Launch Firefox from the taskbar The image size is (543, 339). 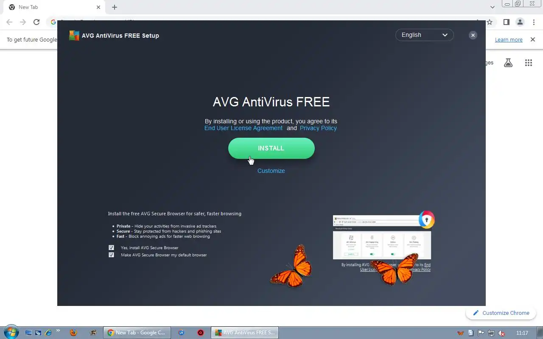click(73, 333)
